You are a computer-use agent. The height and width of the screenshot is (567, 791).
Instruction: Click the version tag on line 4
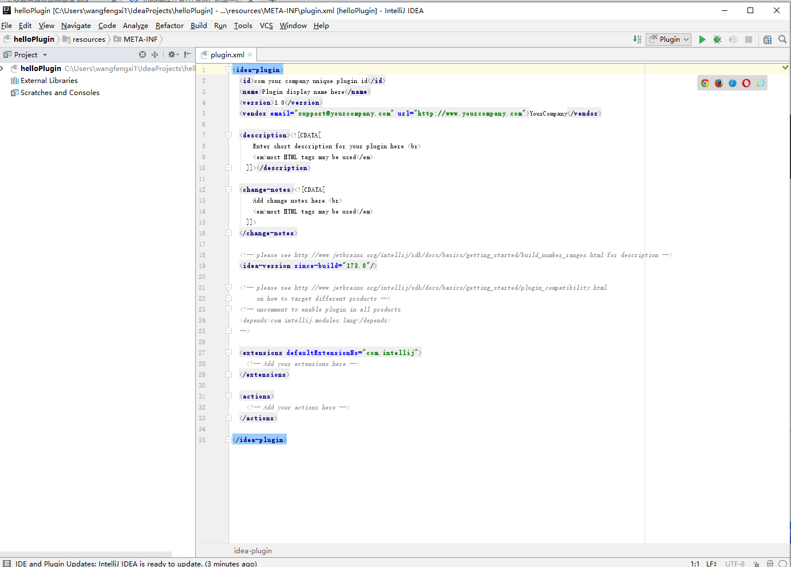[x=280, y=103]
